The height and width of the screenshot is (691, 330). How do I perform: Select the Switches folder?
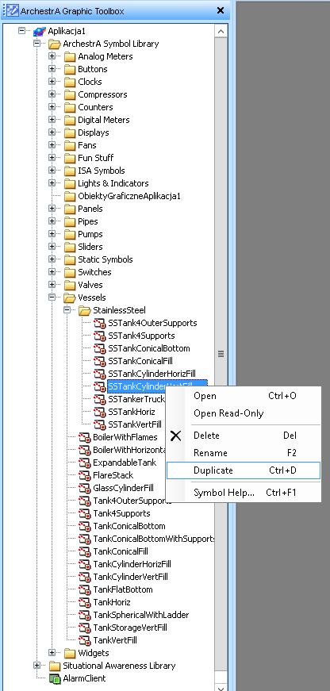coord(94,272)
